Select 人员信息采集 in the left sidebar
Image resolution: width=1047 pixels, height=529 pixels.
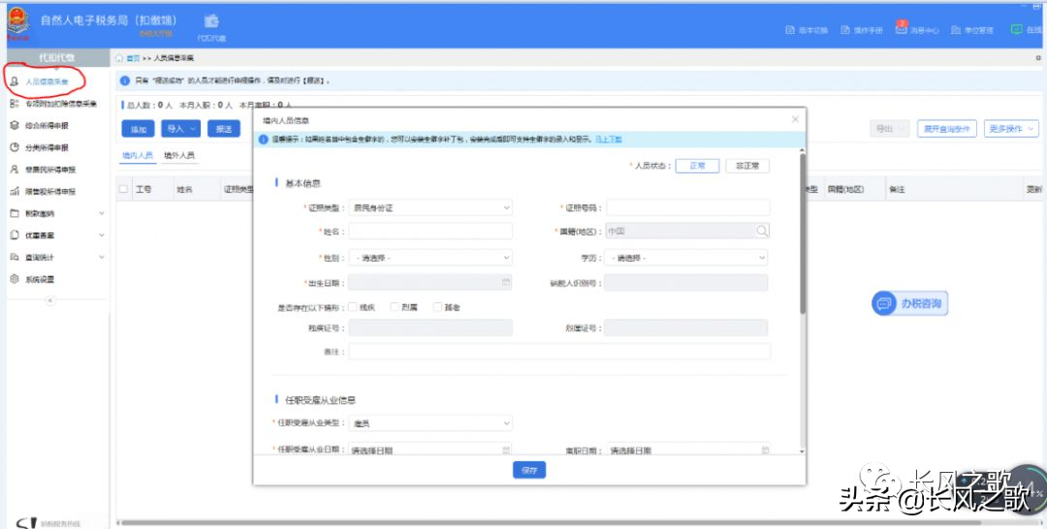coord(47,81)
